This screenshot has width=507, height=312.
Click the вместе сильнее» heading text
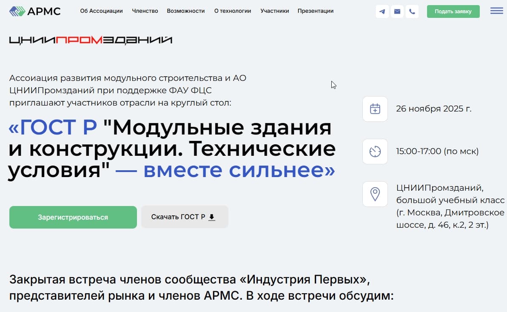[239, 170]
